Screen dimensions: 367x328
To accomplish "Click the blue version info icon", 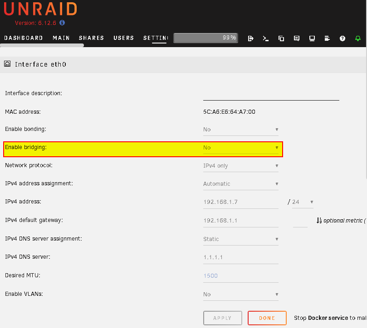I will click(62, 23).
